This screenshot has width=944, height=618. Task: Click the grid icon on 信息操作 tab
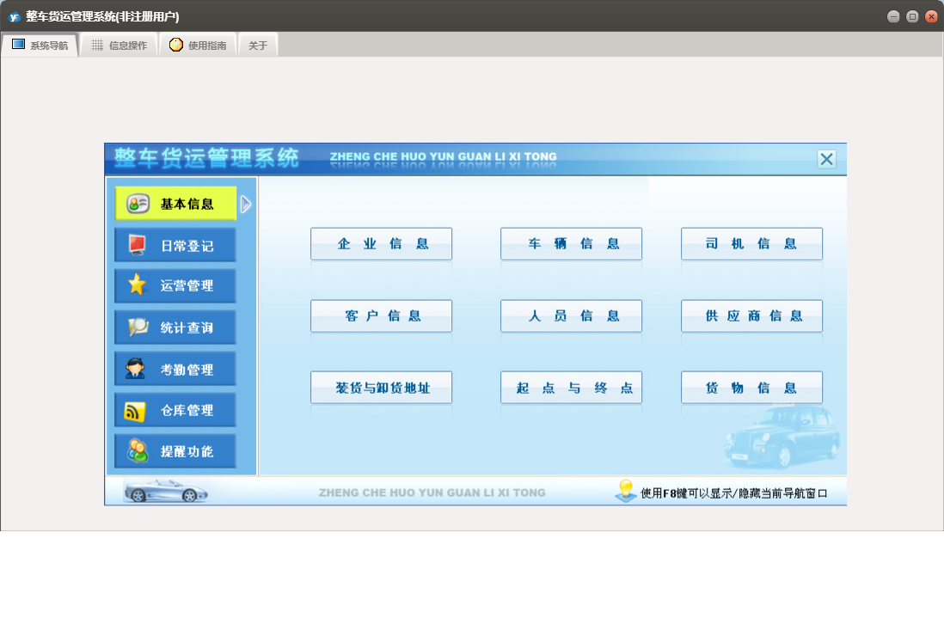click(97, 46)
